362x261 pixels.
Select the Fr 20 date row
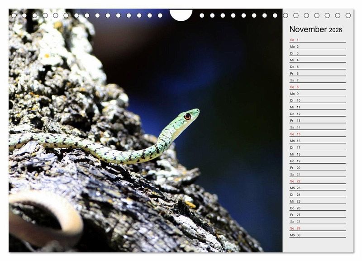coord(318,167)
